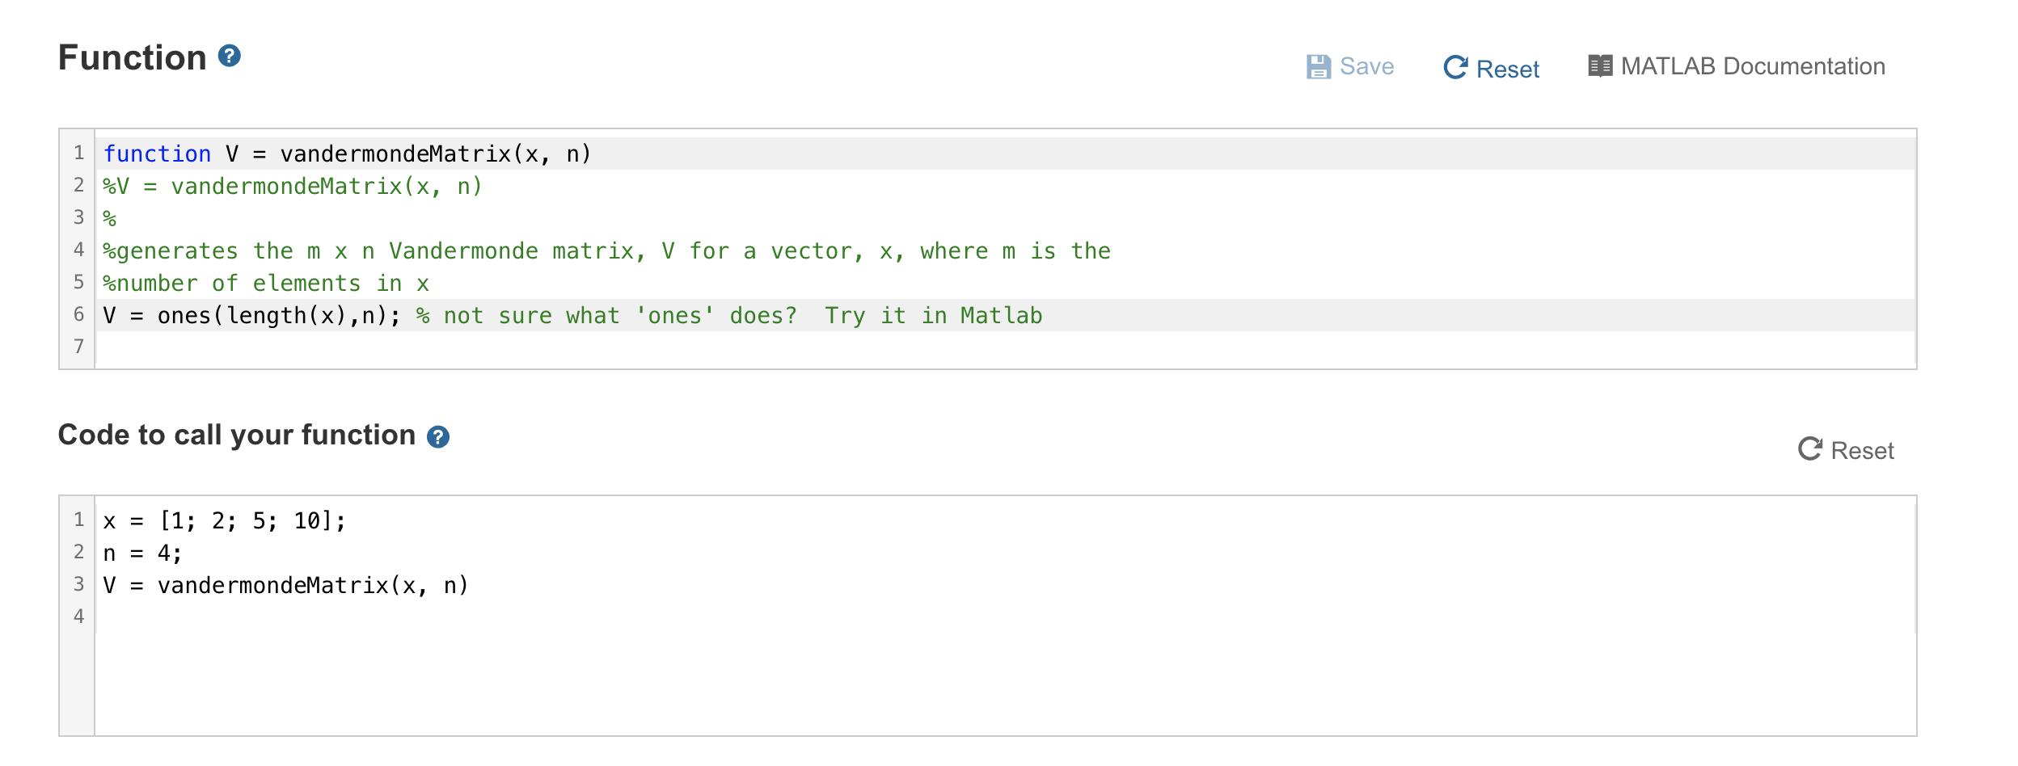
Task: Click the help icon beside Function heading
Action: tap(230, 56)
